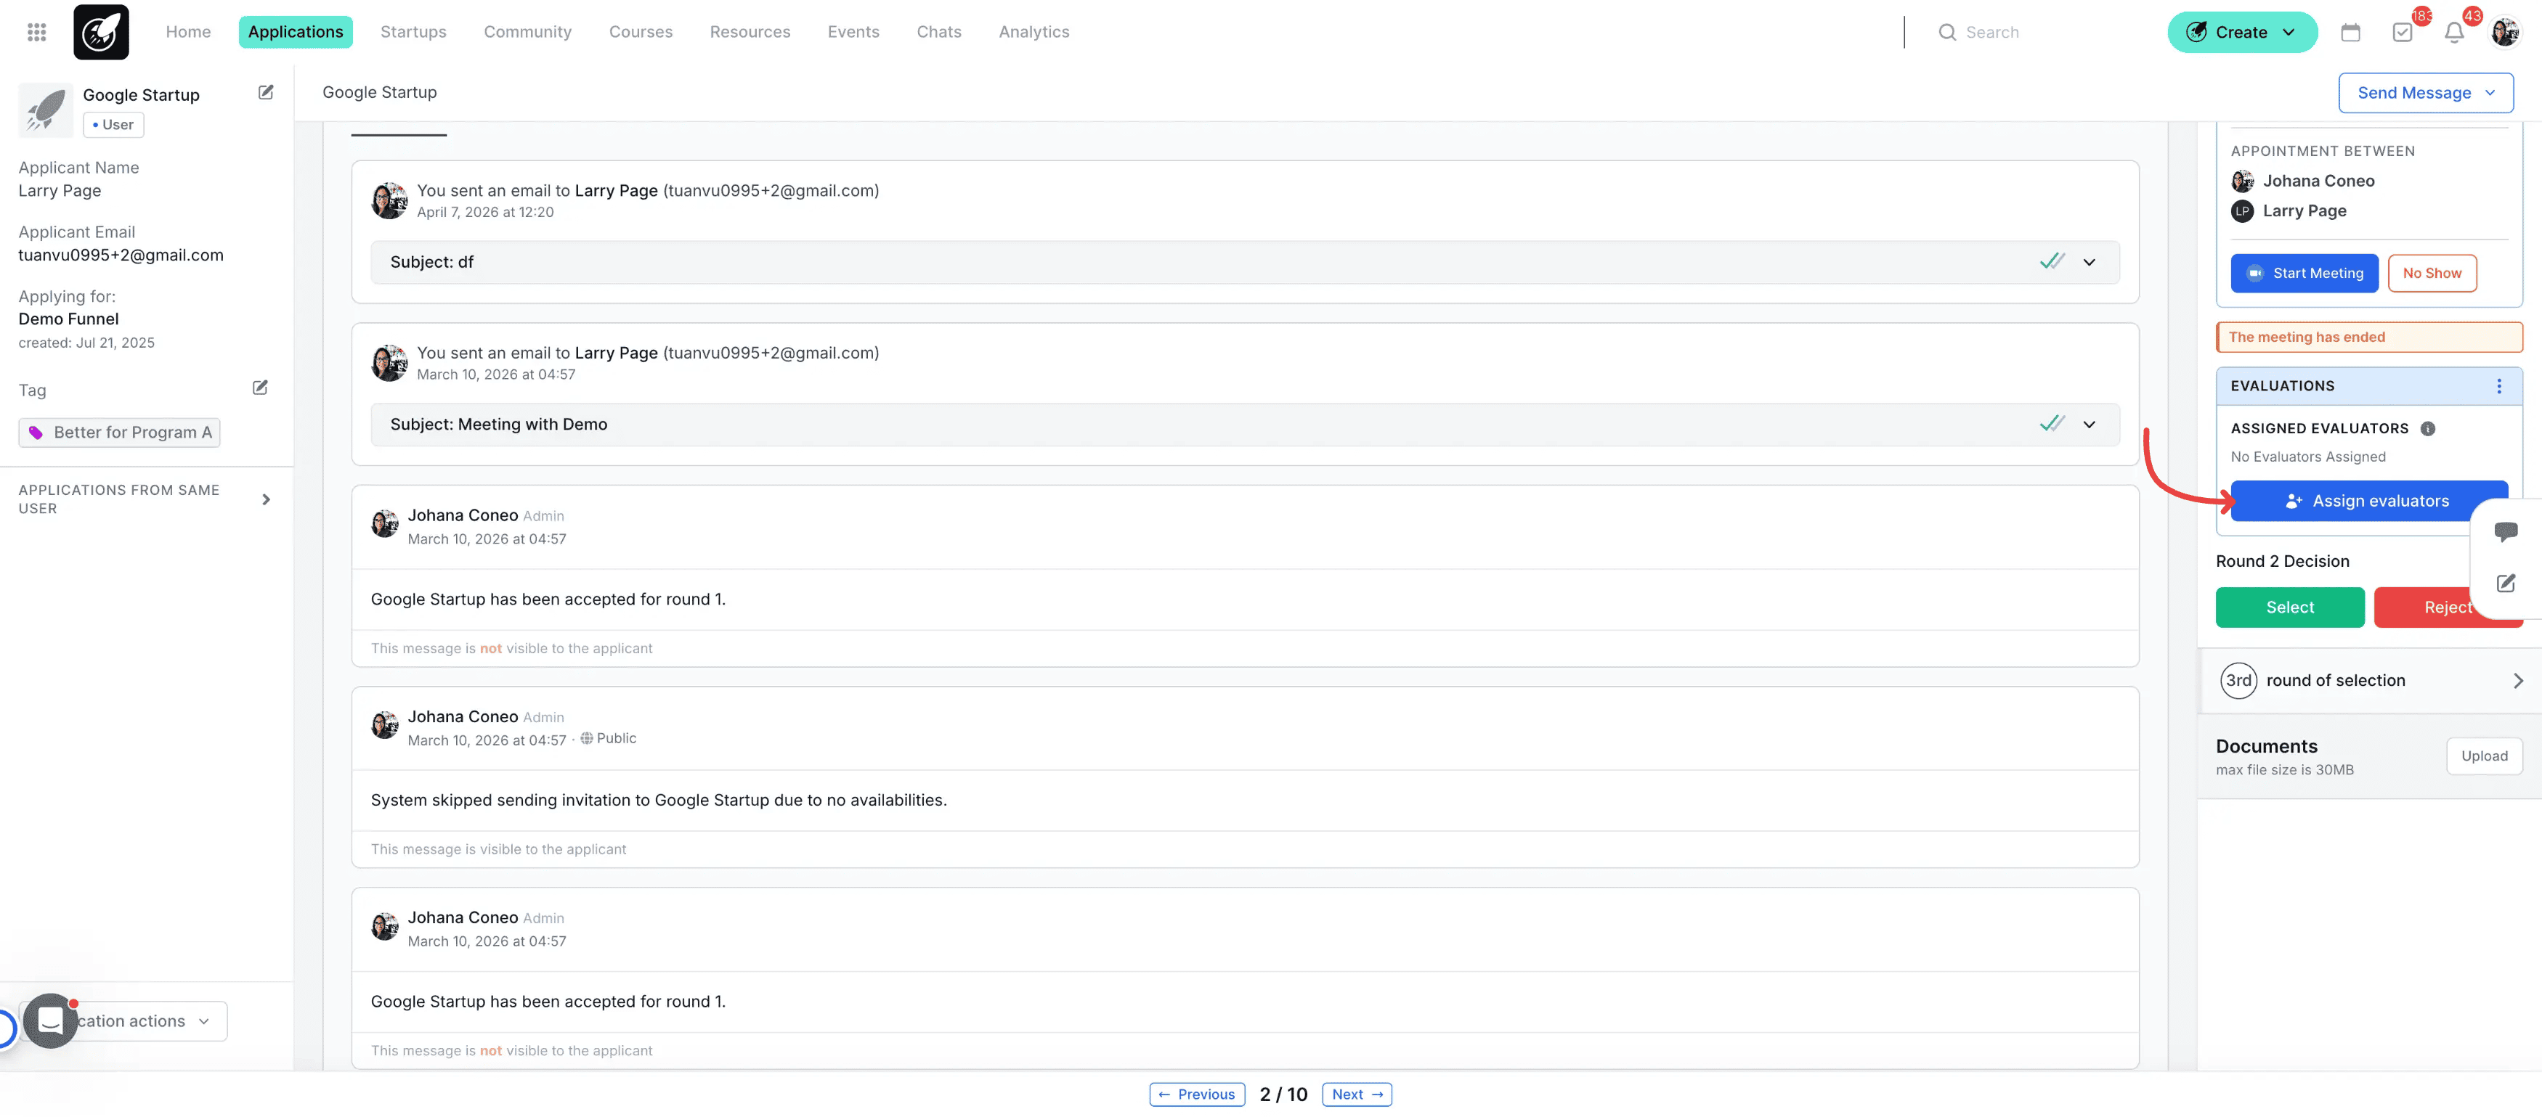Mark the appointment as No Show
This screenshot has height=1117, width=2542.
click(2432, 273)
